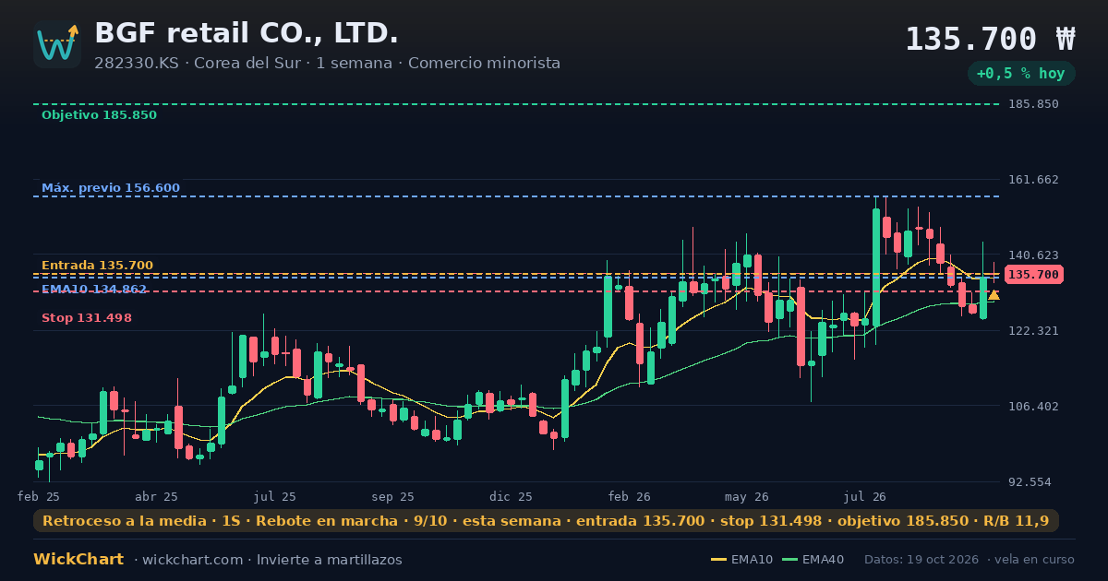Click the orange triangle marker on the last candle
The height and width of the screenshot is (581, 1108).
click(x=994, y=295)
